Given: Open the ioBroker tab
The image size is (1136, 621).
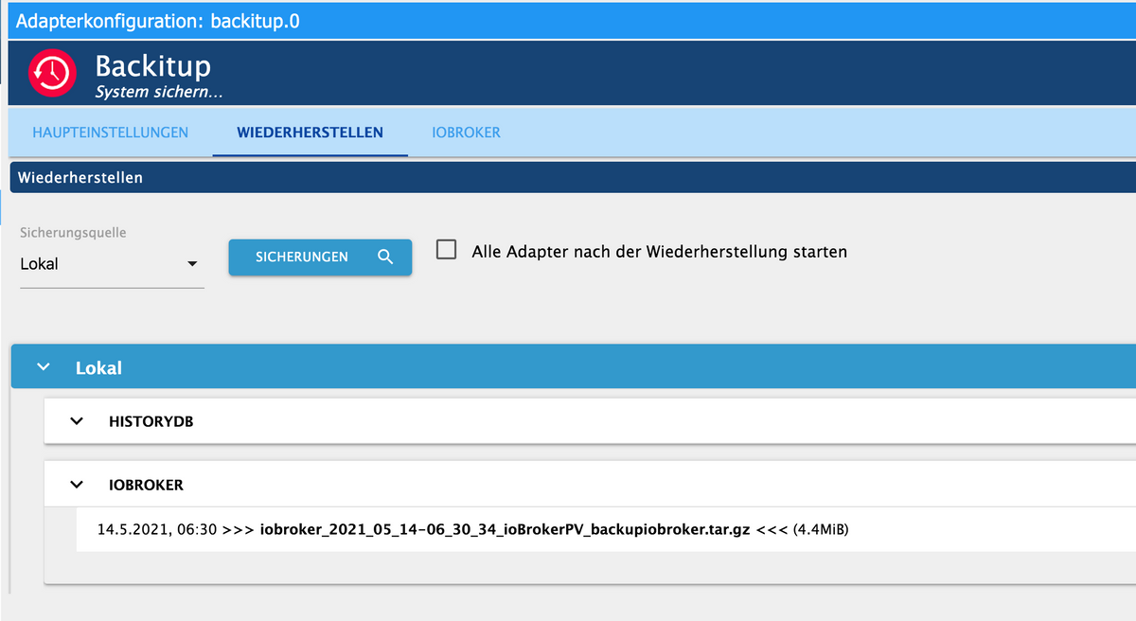Looking at the screenshot, I should 466,133.
